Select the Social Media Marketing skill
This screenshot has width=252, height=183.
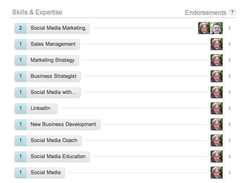point(58,28)
